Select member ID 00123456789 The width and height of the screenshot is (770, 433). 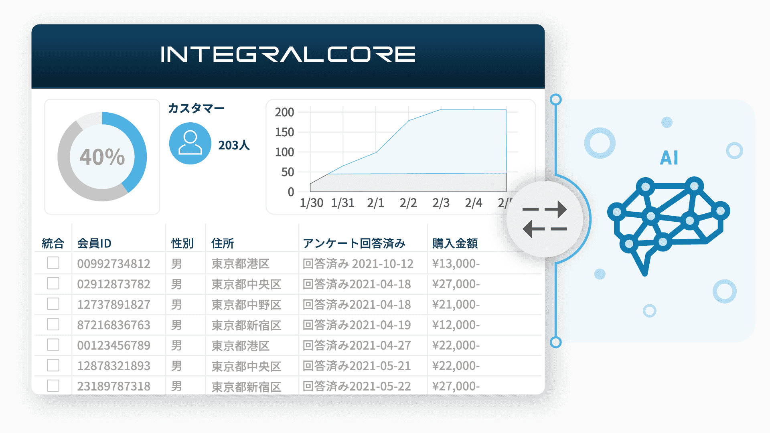click(114, 345)
